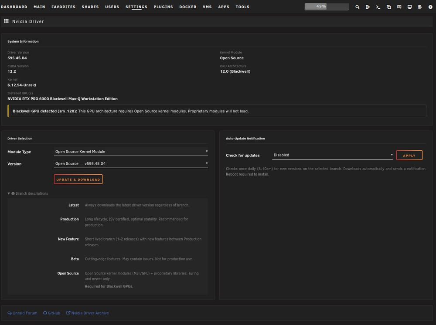Click the 49% progress bar
The width and height of the screenshot is (436, 325).
click(x=327, y=7)
